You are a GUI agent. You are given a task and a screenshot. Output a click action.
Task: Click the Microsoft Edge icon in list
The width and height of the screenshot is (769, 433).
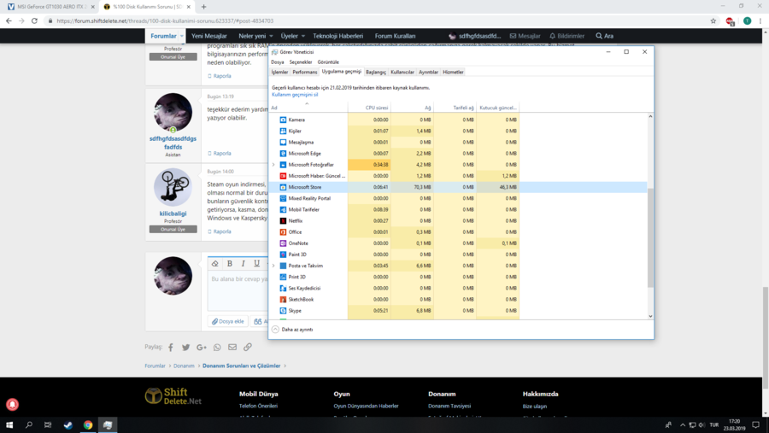tap(283, 154)
